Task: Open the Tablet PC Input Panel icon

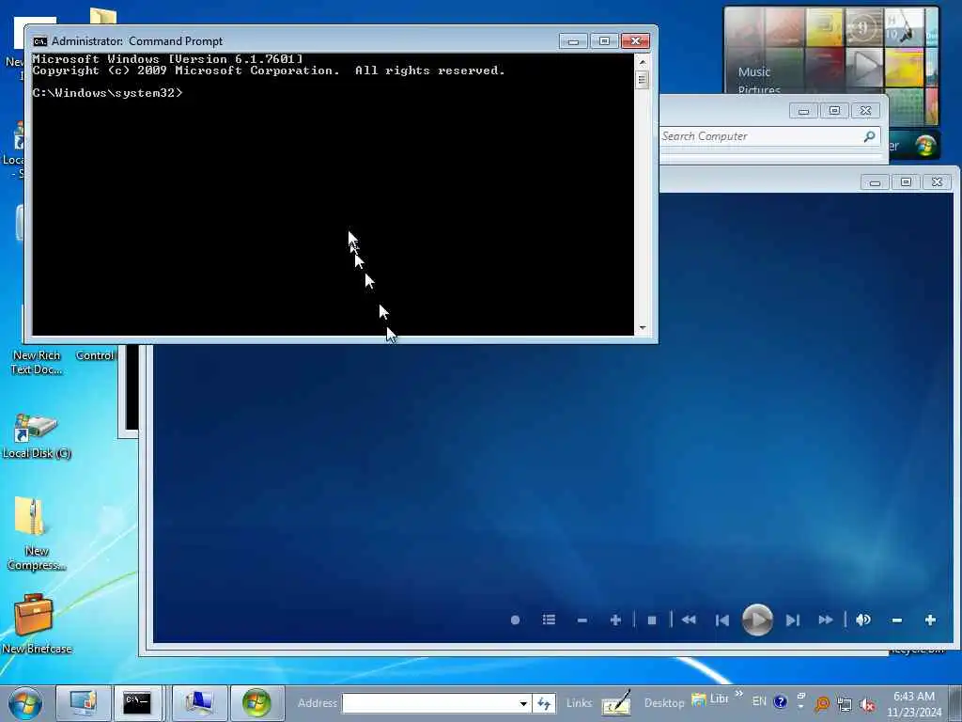Action: [616, 703]
